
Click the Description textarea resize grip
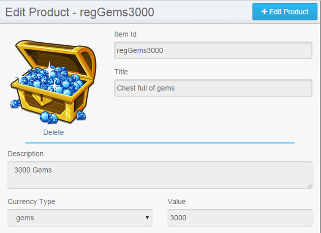click(x=309, y=186)
